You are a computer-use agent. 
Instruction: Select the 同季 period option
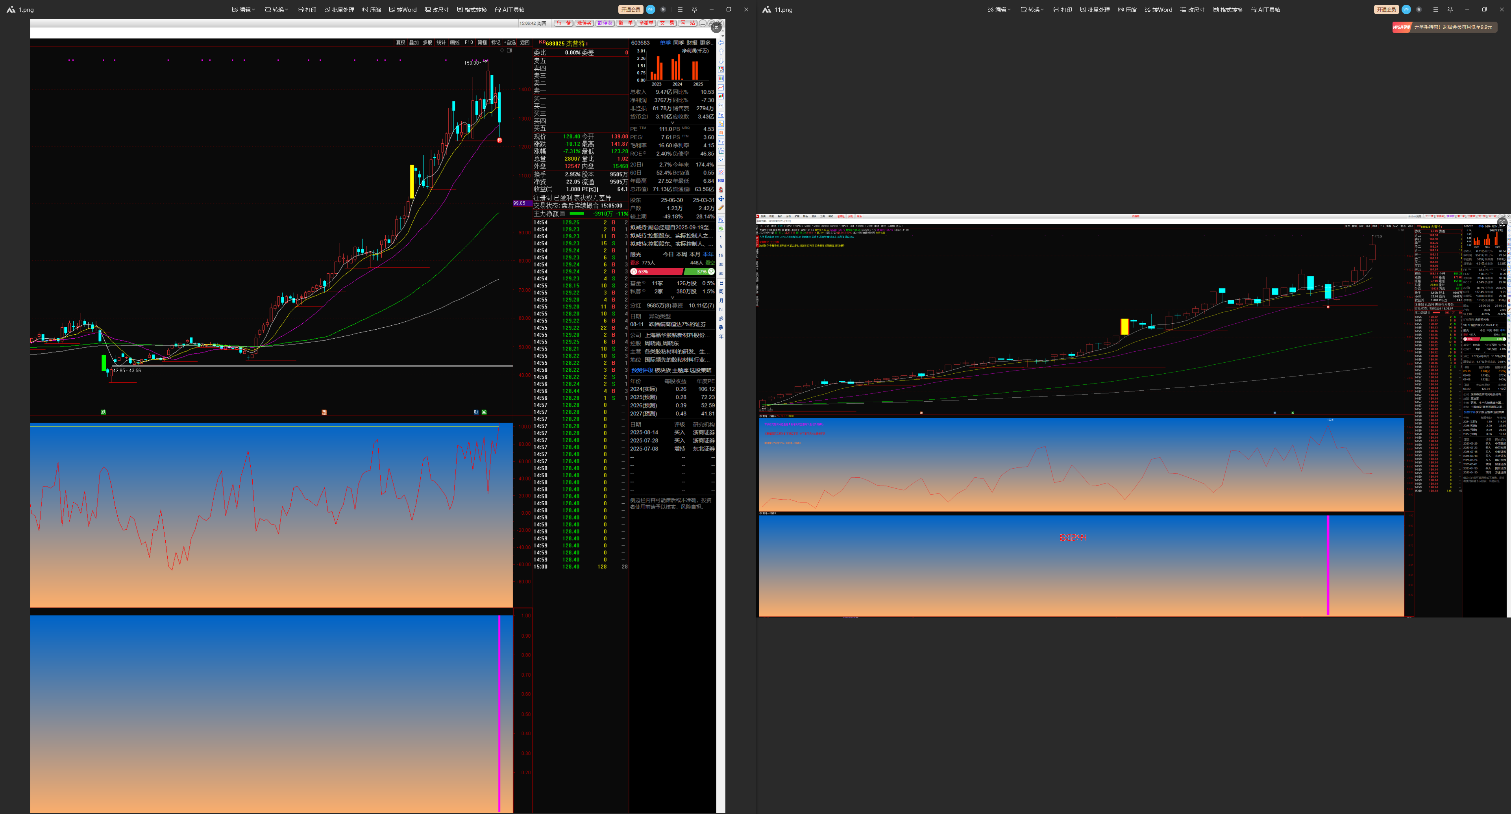678,43
